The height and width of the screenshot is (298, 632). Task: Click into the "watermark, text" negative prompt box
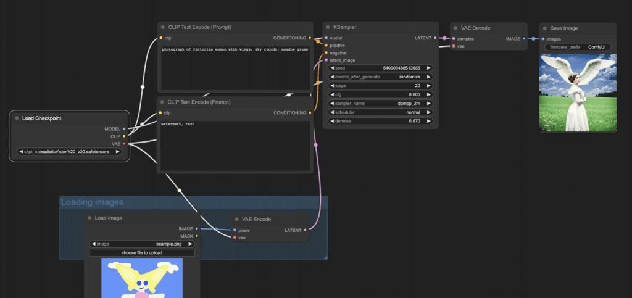pos(235,145)
